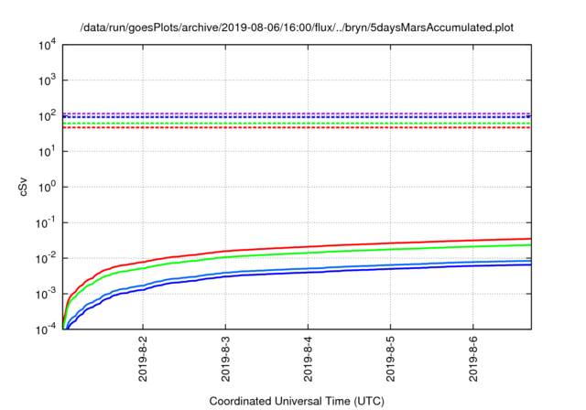
Task: Click the 2019-8-2 date label
Action: tap(143, 359)
